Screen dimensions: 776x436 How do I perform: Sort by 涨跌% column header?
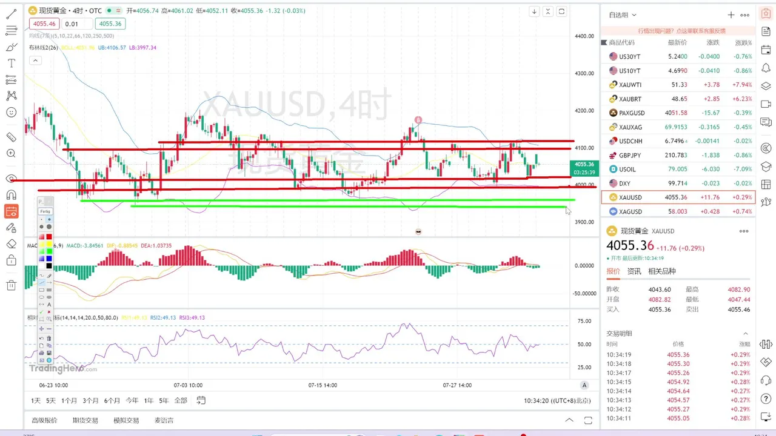point(743,42)
